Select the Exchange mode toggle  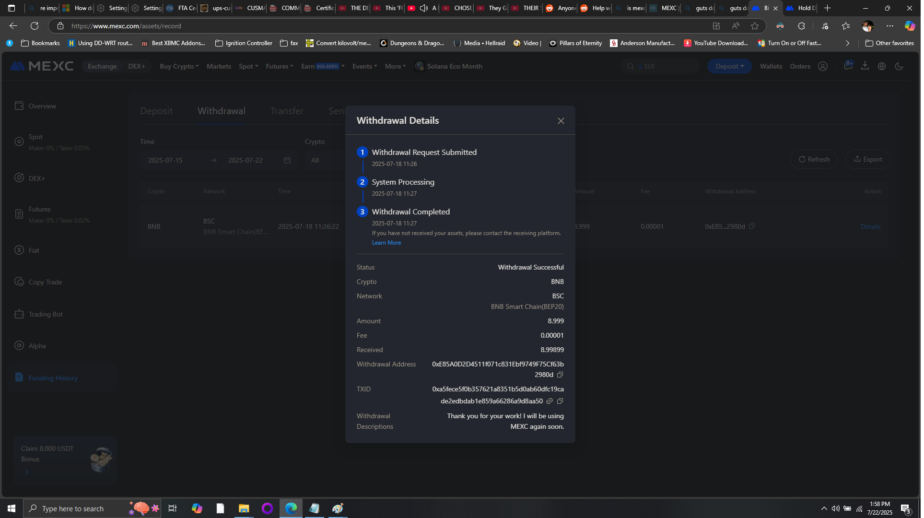(102, 66)
